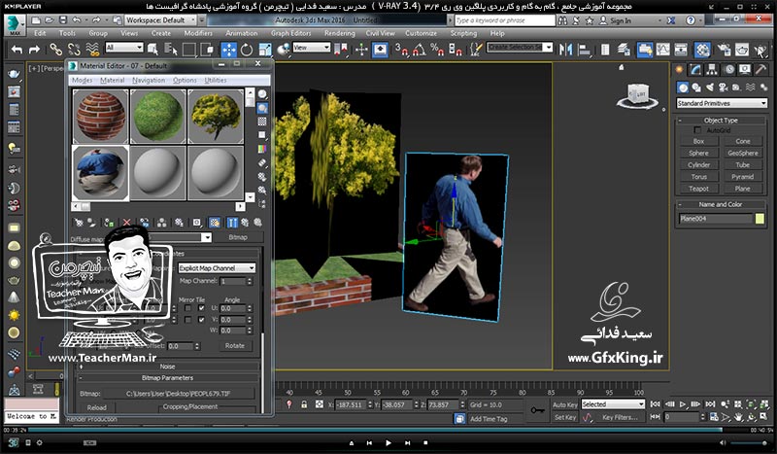The width and height of the screenshot is (777, 454).
Task: Open the Rendering menu
Action: pos(339,33)
